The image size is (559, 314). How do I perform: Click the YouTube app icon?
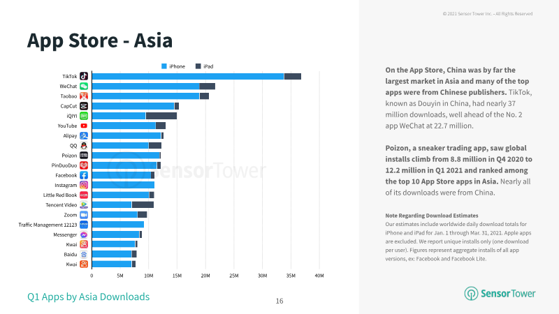click(x=84, y=126)
